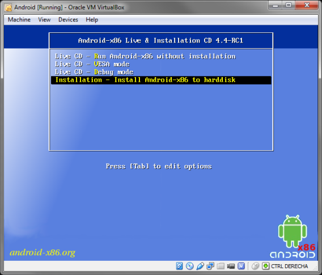Click the Android x86 robot logo
The height and width of the screenshot is (275, 322).
(293, 236)
